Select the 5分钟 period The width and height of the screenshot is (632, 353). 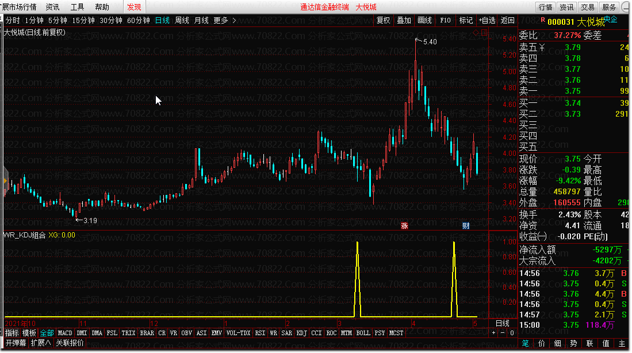tap(58, 20)
